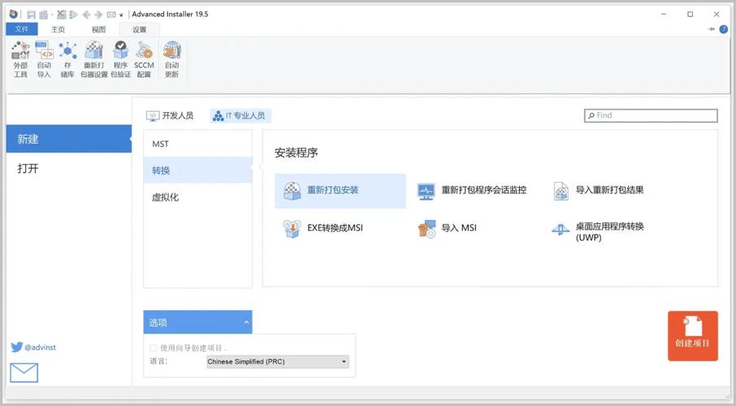Click the ribbon pin icon beside Help
The image size is (736, 406).
click(x=711, y=29)
